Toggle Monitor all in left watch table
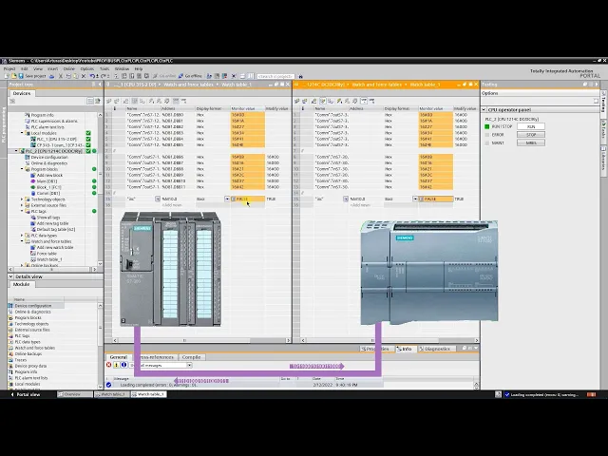The image size is (608, 456). (x=176, y=101)
